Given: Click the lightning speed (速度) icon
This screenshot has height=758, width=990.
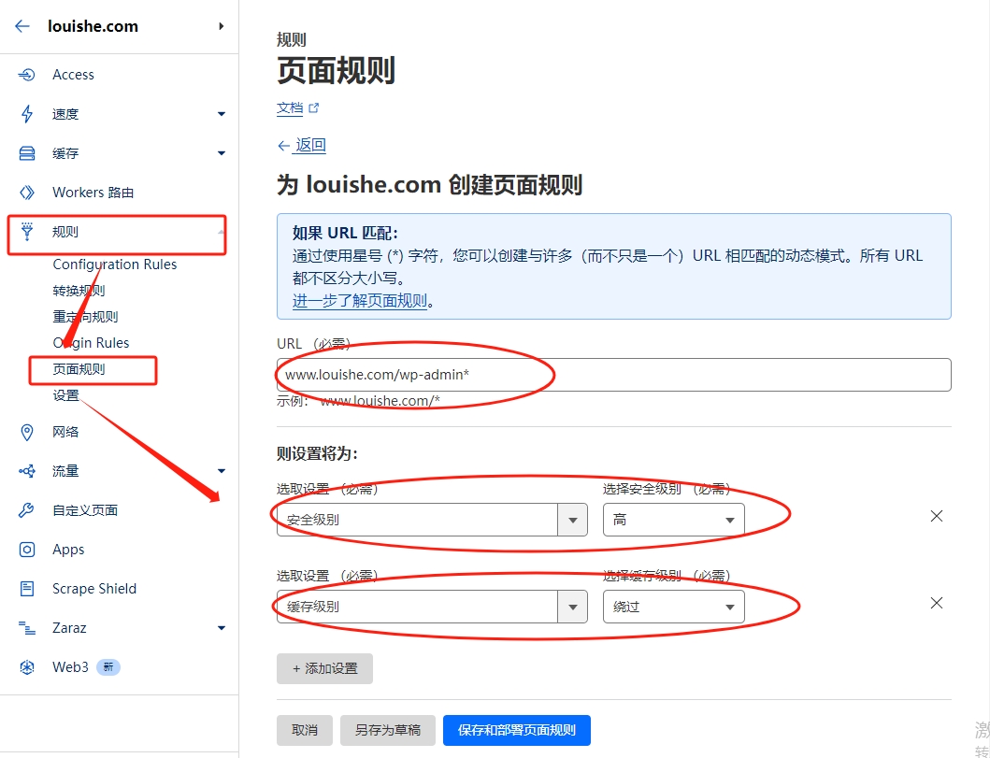Looking at the screenshot, I should [26, 114].
